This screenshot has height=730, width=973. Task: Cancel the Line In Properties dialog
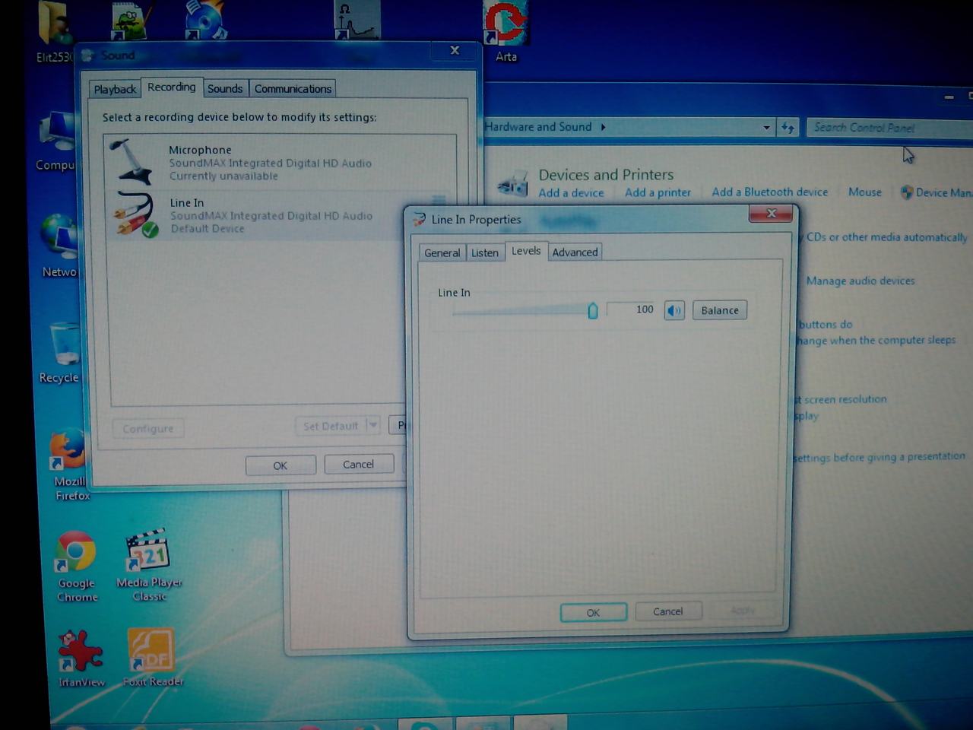[x=667, y=611]
